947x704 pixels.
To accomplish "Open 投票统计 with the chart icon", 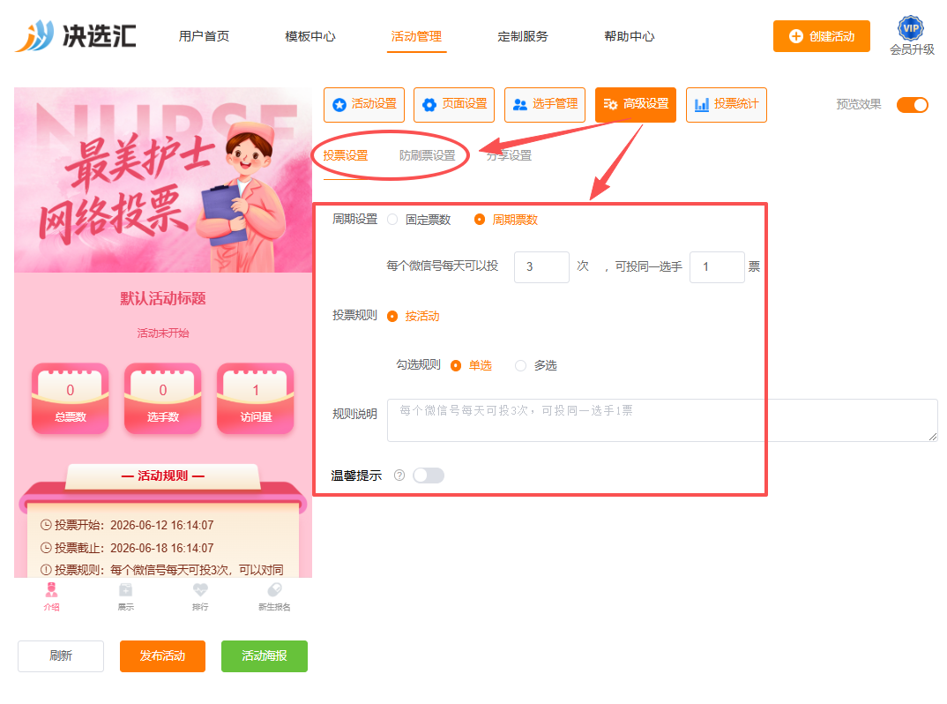I will point(726,105).
